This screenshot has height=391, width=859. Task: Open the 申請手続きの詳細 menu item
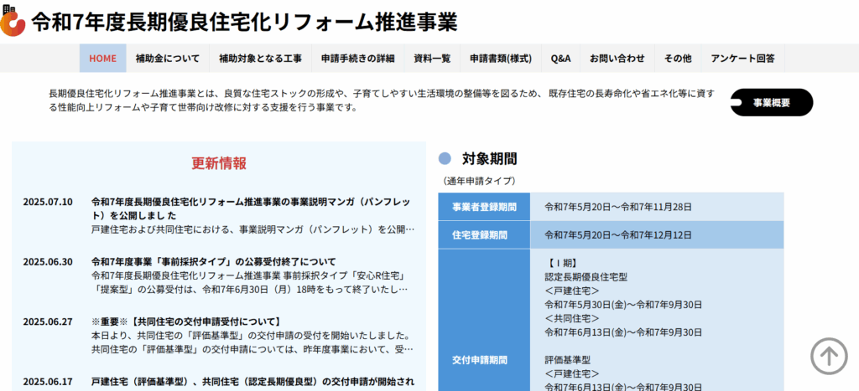point(357,58)
